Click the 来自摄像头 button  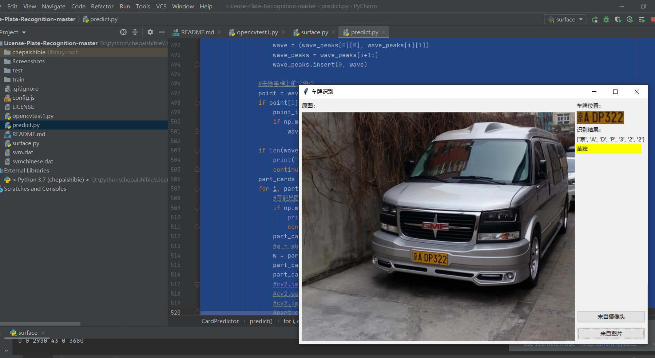click(x=611, y=317)
